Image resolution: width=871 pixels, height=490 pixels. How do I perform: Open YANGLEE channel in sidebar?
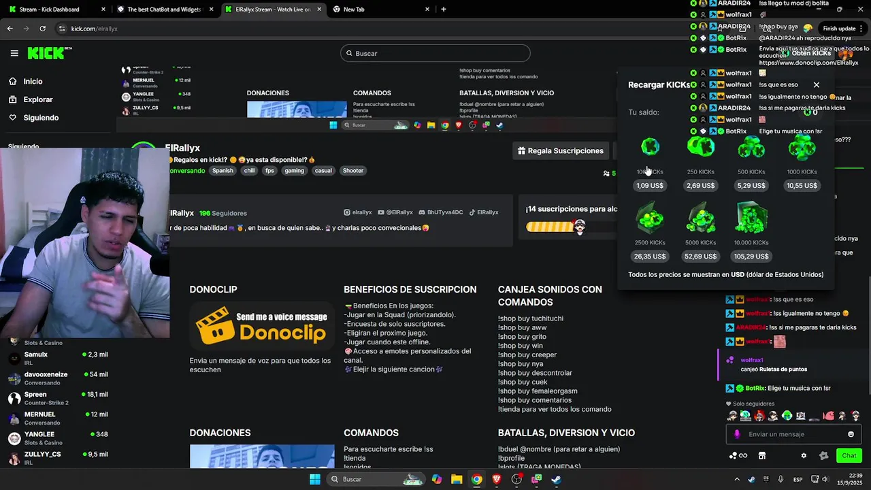coord(58,438)
